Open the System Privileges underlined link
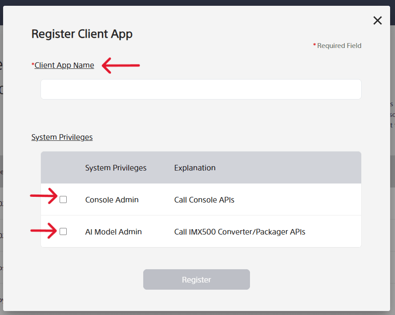This screenshot has height=315, width=395. click(x=62, y=137)
